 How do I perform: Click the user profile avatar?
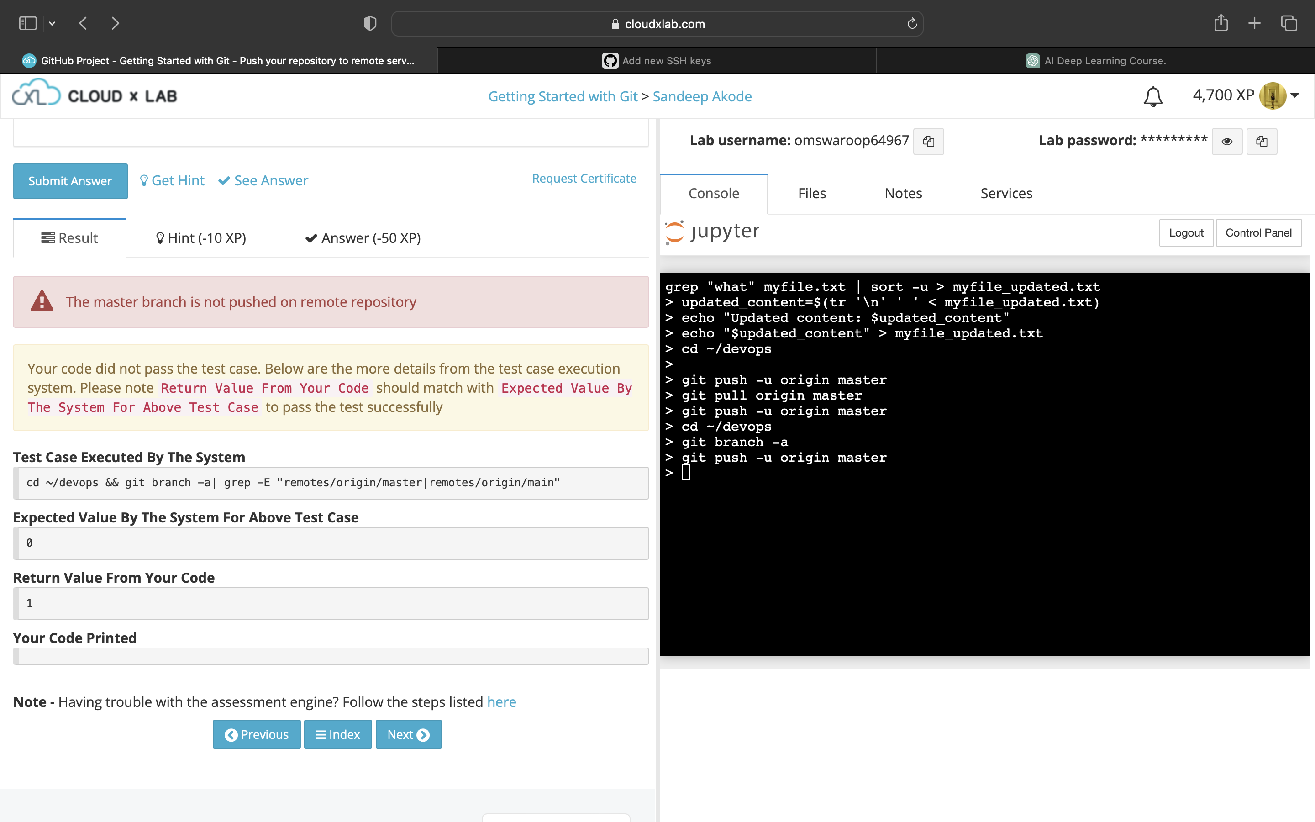(1272, 96)
